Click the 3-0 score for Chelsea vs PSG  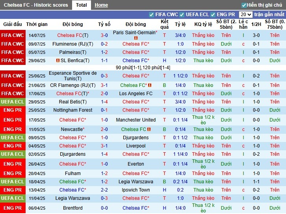[104, 35]
